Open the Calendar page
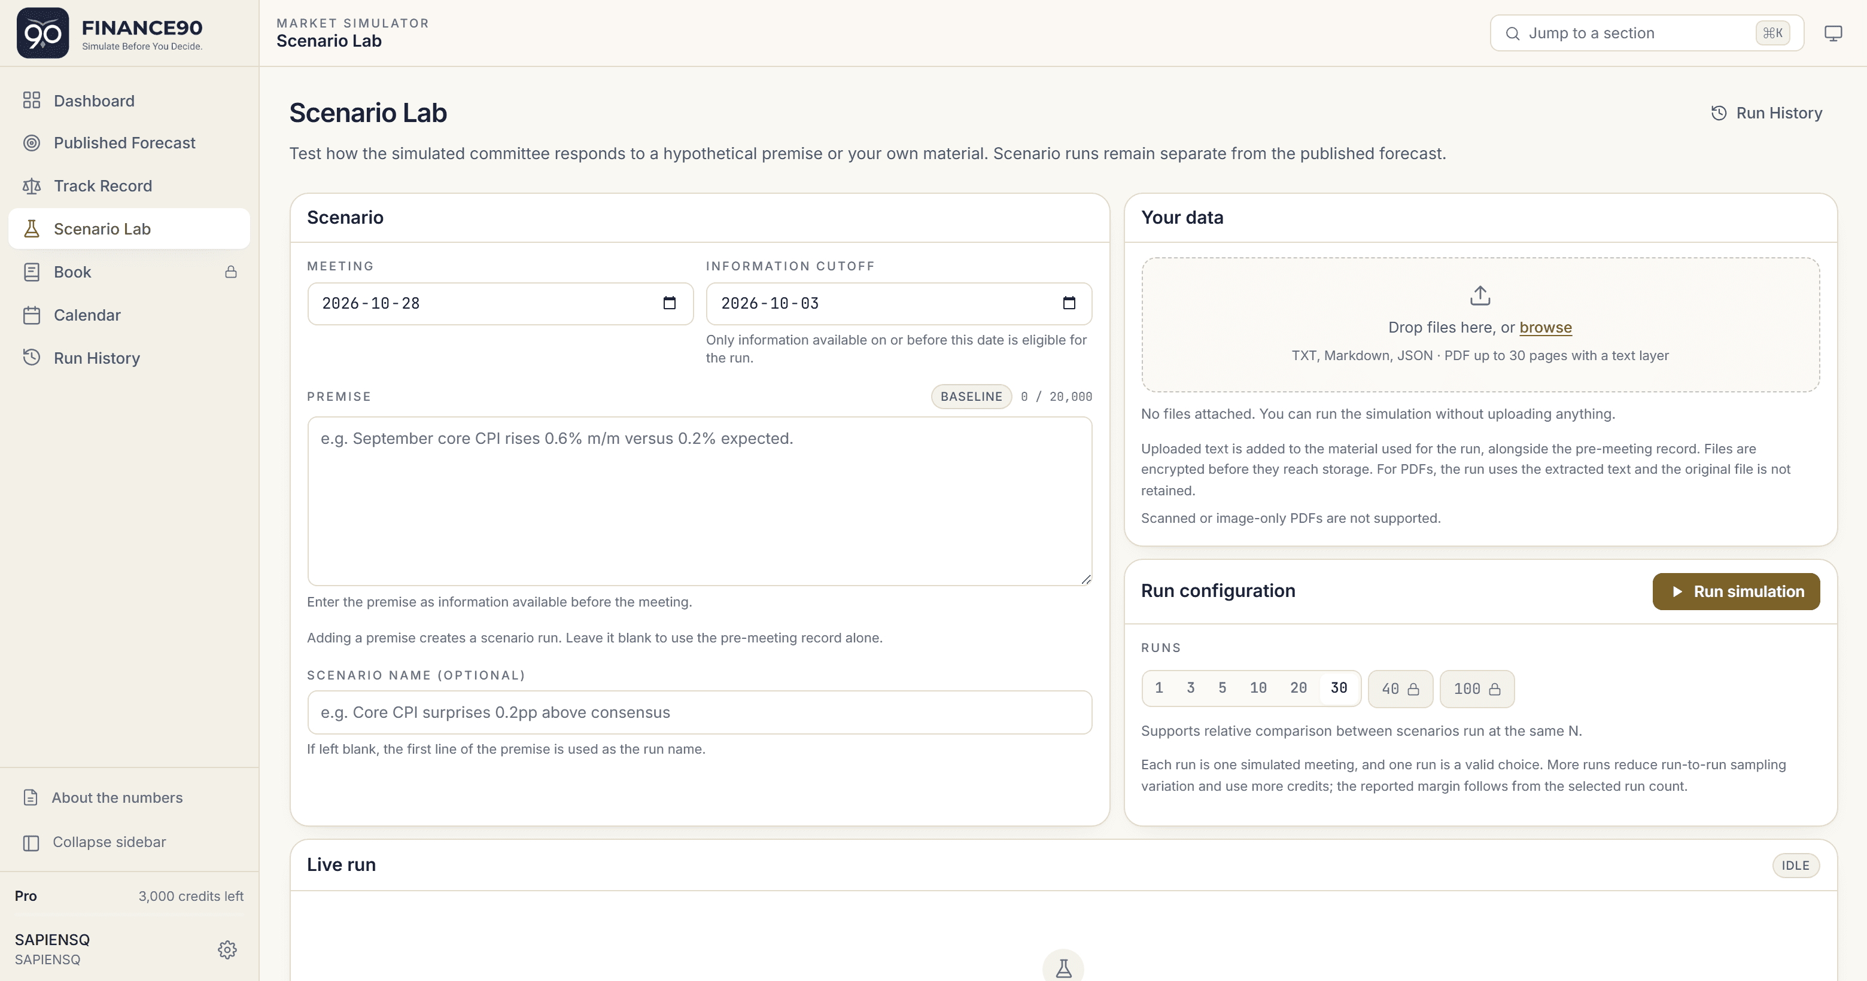The image size is (1867, 981). coord(129,315)
